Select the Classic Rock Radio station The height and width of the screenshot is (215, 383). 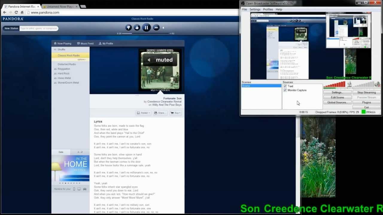[x=70, y=56]
